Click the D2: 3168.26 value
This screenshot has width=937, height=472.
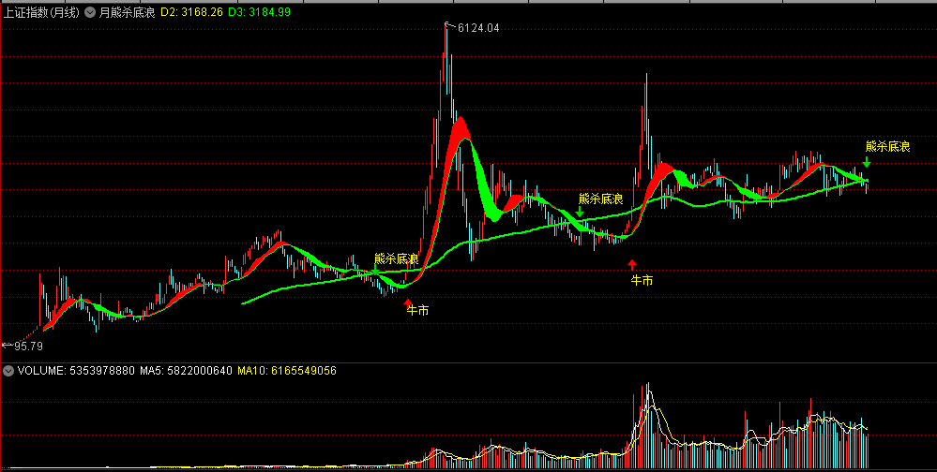192,12
